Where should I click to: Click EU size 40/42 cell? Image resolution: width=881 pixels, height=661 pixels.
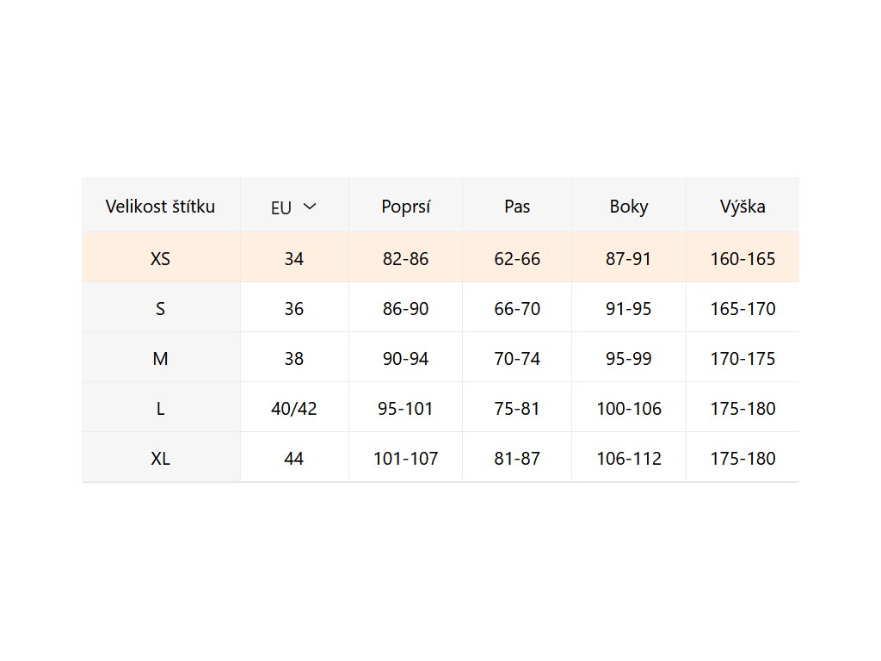(294, 408)
